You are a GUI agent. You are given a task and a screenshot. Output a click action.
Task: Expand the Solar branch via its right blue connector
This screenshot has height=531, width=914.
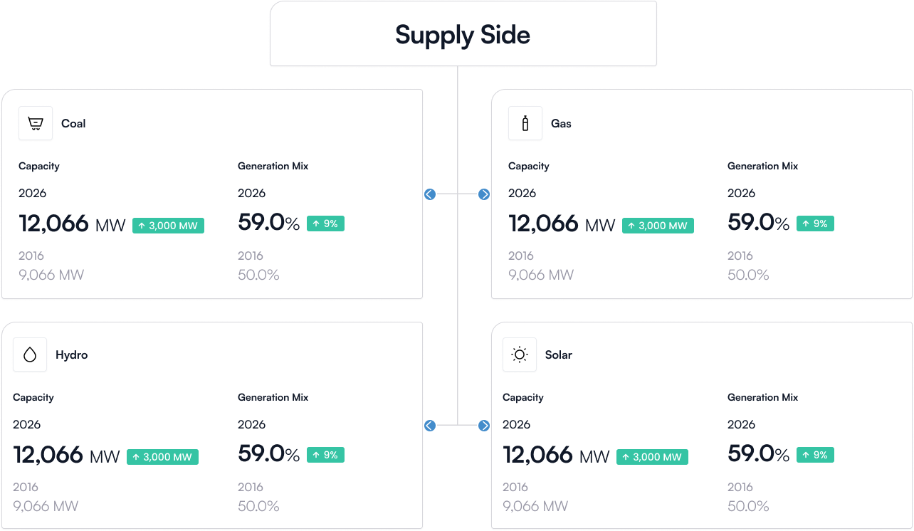tap(484, 425)
